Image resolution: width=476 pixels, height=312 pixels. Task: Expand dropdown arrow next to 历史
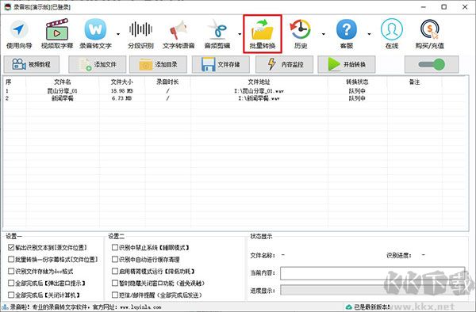click(x=324, y=34)
